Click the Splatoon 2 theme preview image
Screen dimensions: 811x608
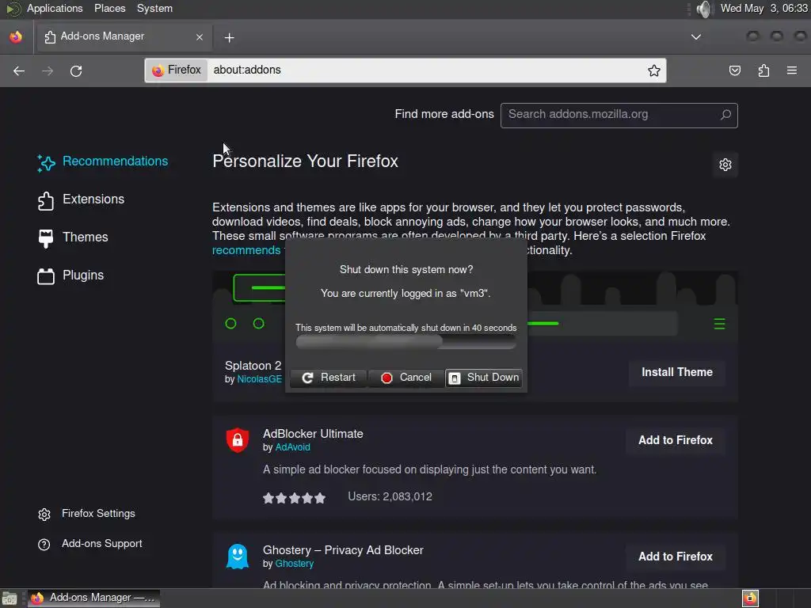click(x=475, y=305)
